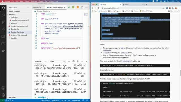The height and width of the screenshot is (102, 181).
Task: Follow the pkgs.alpinelinux.org/packages link
Action: [116, 57]
